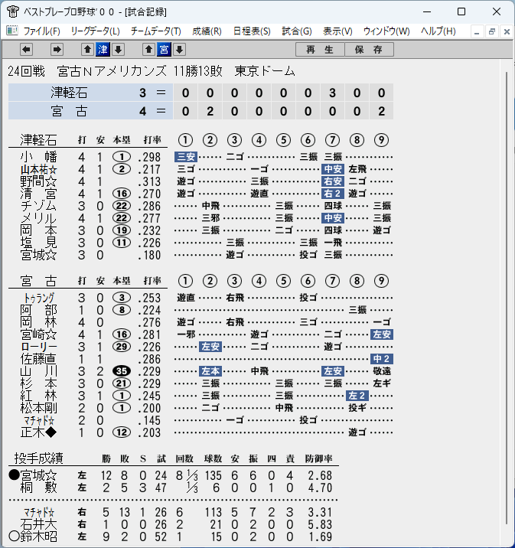Click the vertical scrollbar on right edge
Viewport: 515px width, 548px height.
(x=507, y=298)
